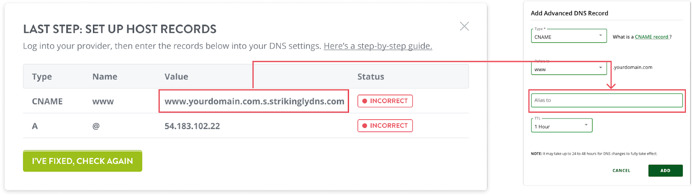Click I've Fixed, Check Again button
This screenshot has width=692, height=196.
pos(83,161)
